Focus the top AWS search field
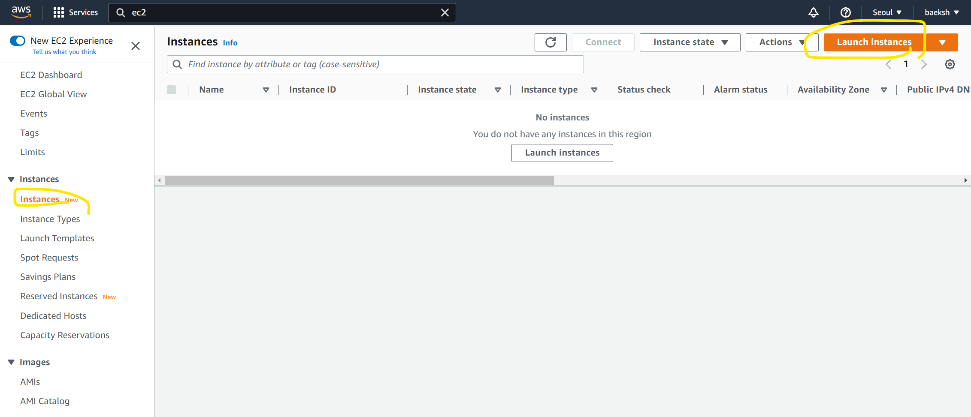 pos(282,12)
